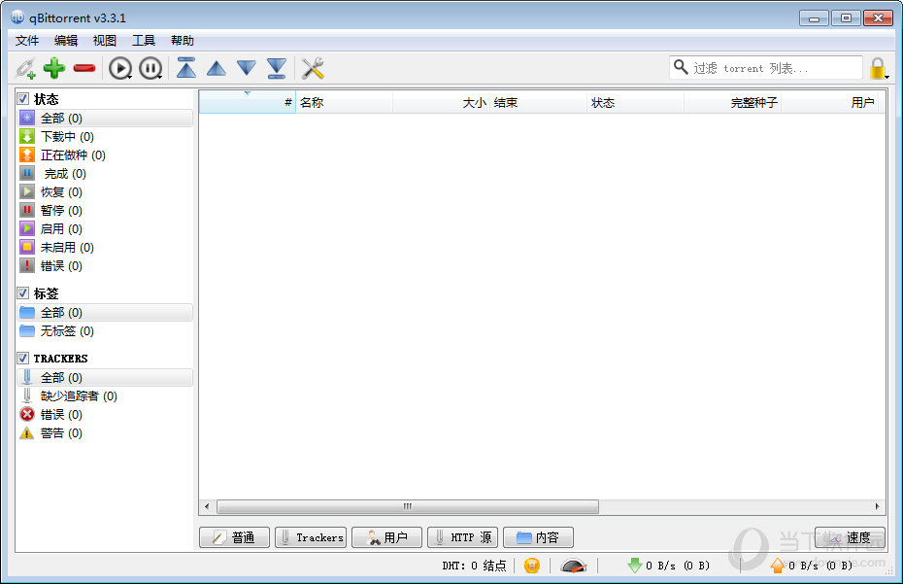Select 错误 (0) under 状态
This screenshot has height=584, width=903.
105,266
